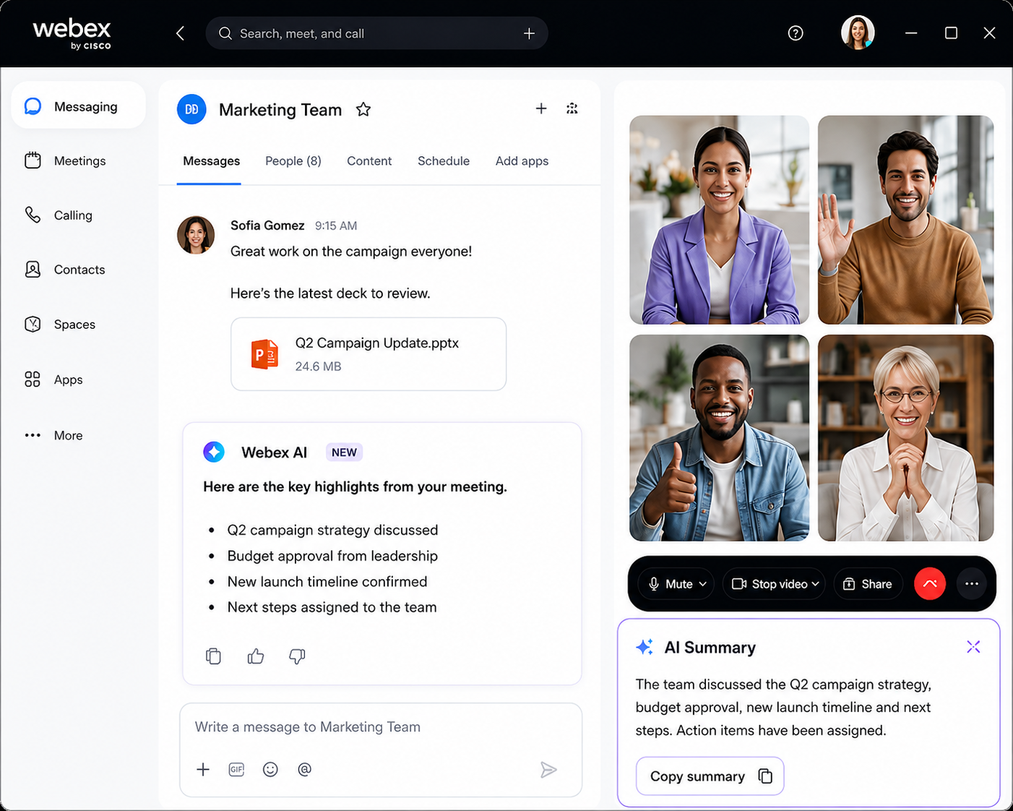1013x811 pixels.
Task: Click the Marketing Team space title
Action: point(280,110)
